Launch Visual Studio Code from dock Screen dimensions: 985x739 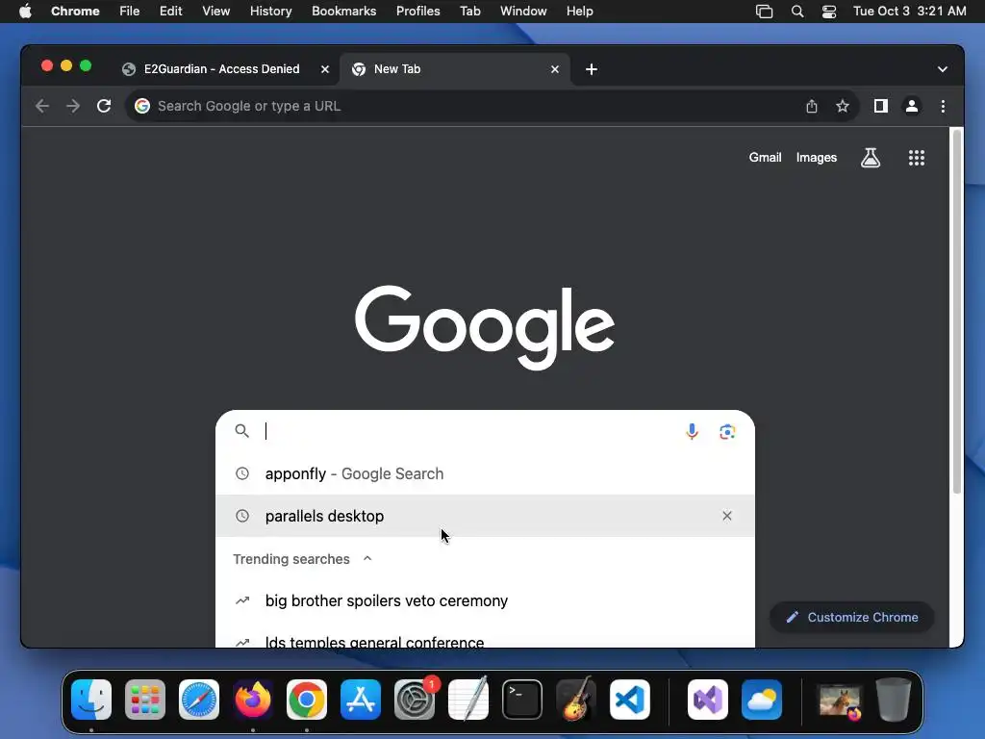click(630, 700)
